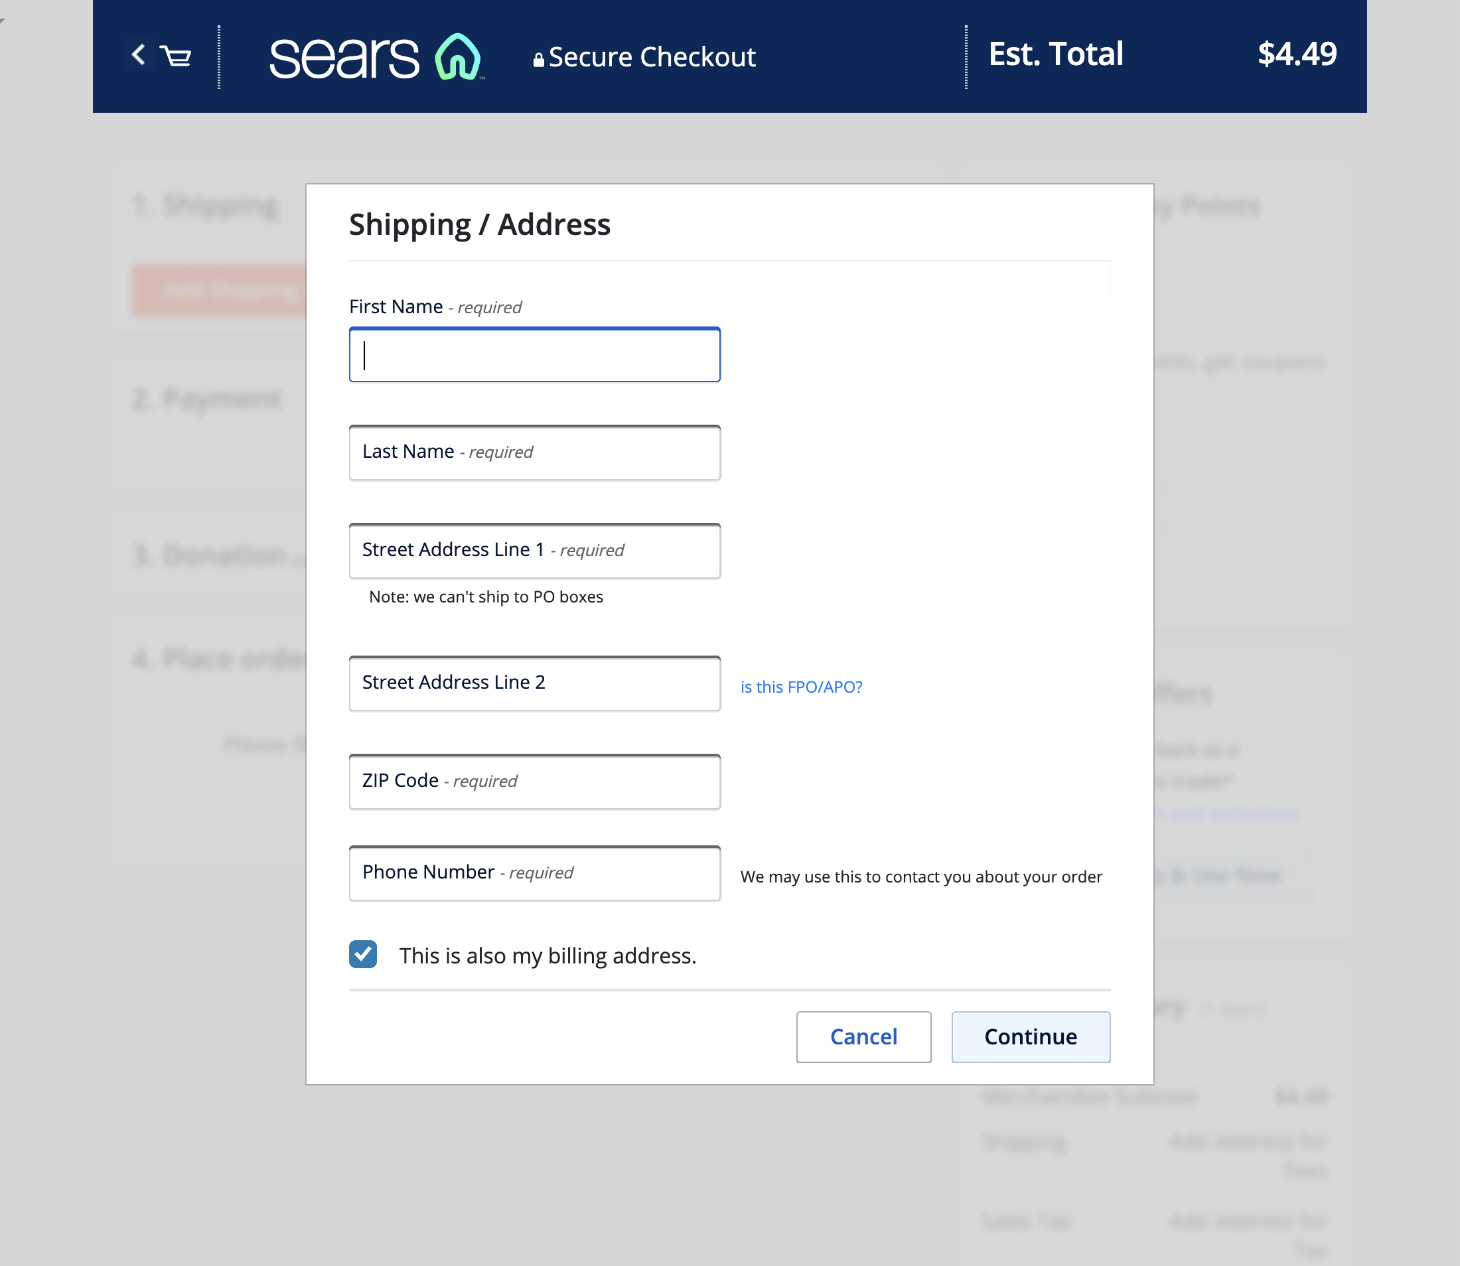Expand the '3. Donation' section
The width and height of the screenshot is (1460, 1266).
click(x=212, y=556)
